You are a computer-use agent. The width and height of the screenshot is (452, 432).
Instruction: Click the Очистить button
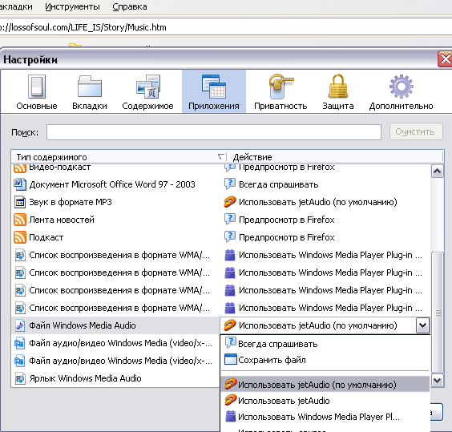(x=416, y=131)
